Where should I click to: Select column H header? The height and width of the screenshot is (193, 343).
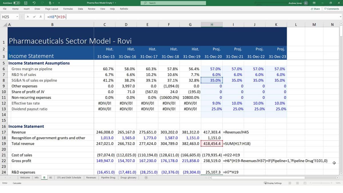[212, 25]
